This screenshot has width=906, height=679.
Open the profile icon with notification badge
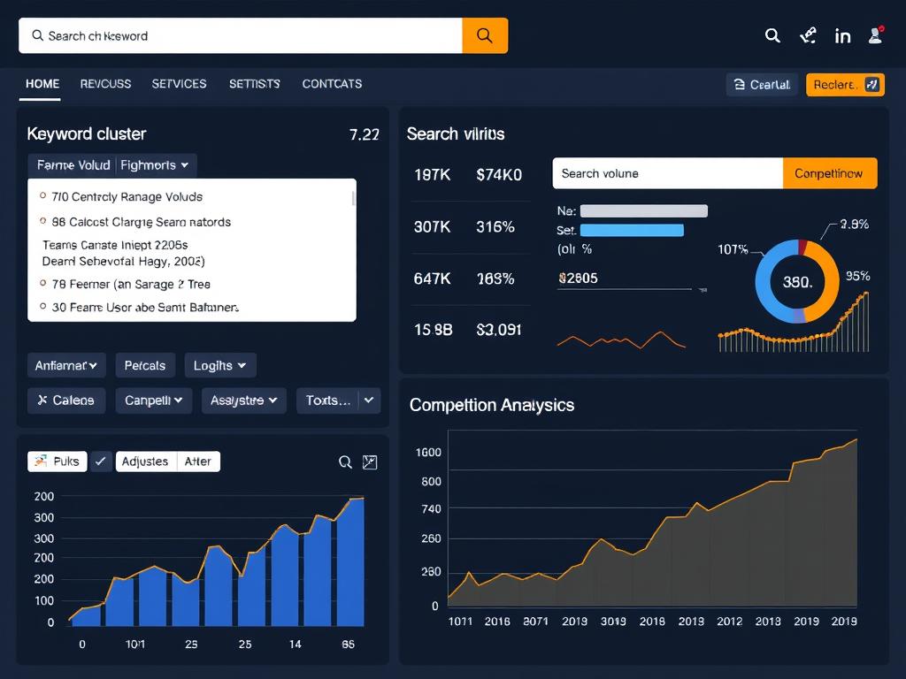coord(876,35)
